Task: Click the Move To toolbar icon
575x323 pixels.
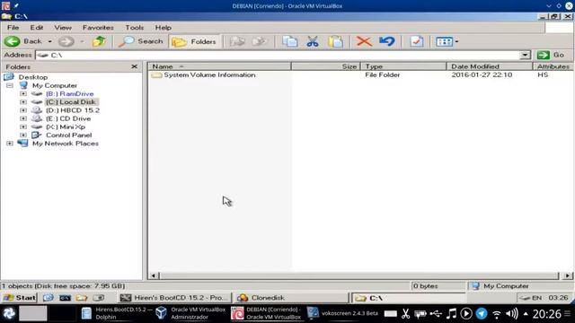Action: tap(237, 41)
